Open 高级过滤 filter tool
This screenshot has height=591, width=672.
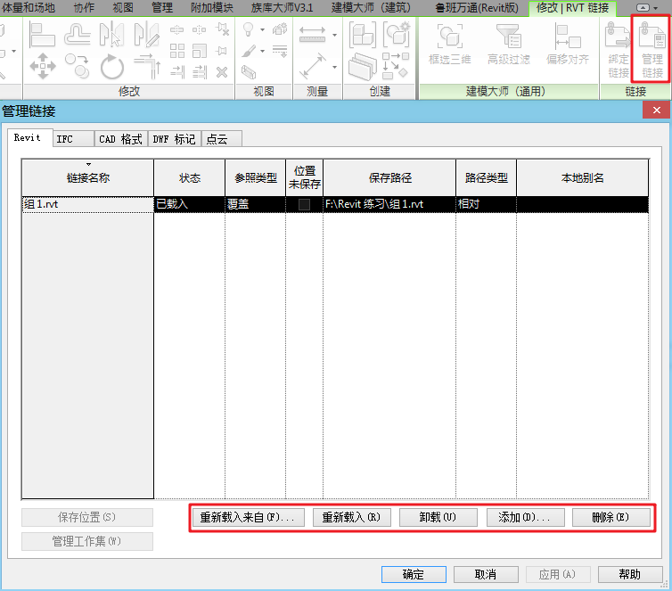coord(508,45)
